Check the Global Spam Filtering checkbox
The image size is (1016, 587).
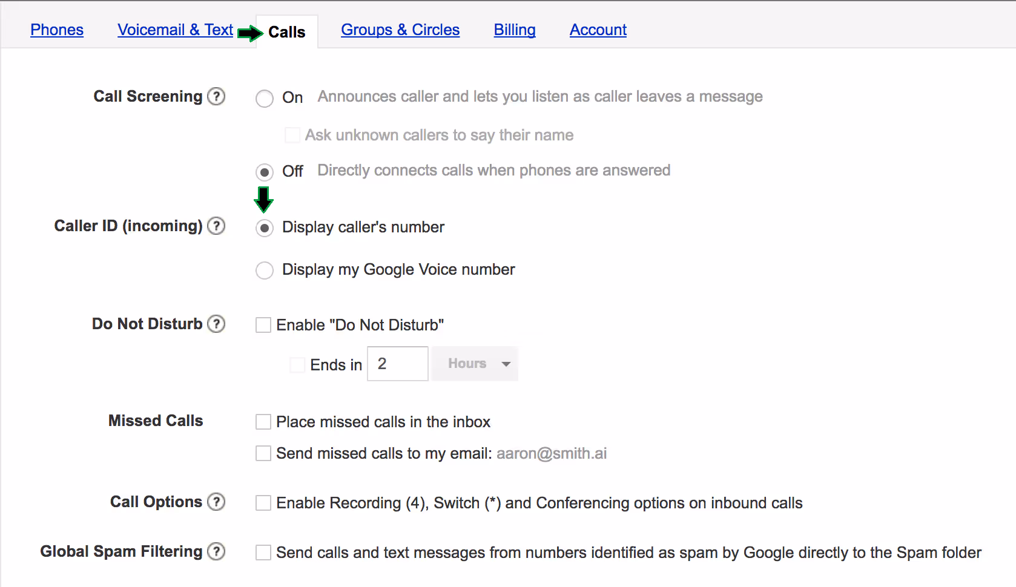pyautogui.click(x=263, y=553)
